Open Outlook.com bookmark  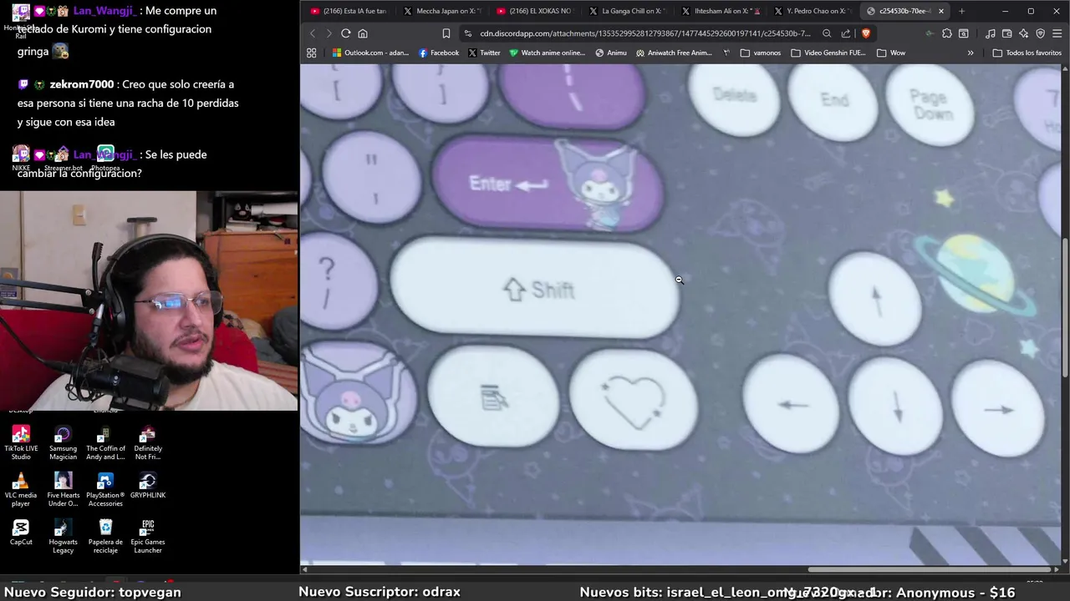click(x=370, y=53)
